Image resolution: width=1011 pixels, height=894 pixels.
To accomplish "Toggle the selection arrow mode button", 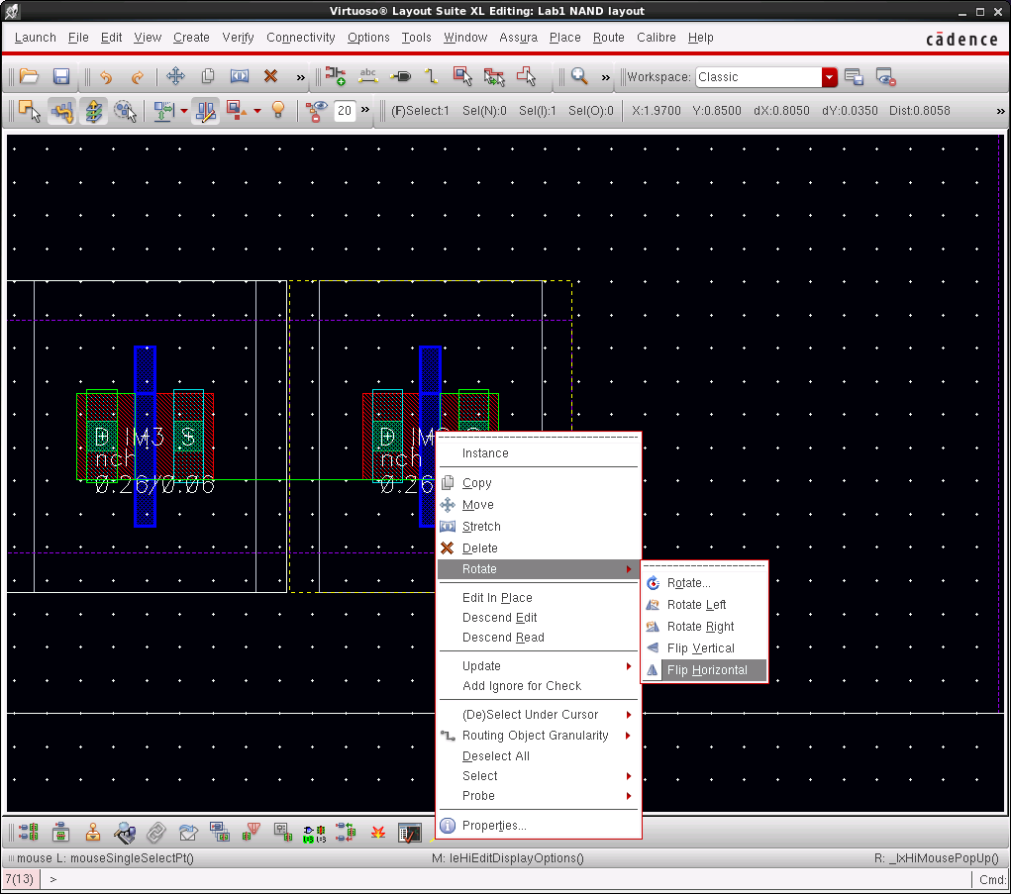I will 30,111.
